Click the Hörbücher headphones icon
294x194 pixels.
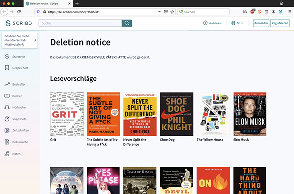(7, 107)
